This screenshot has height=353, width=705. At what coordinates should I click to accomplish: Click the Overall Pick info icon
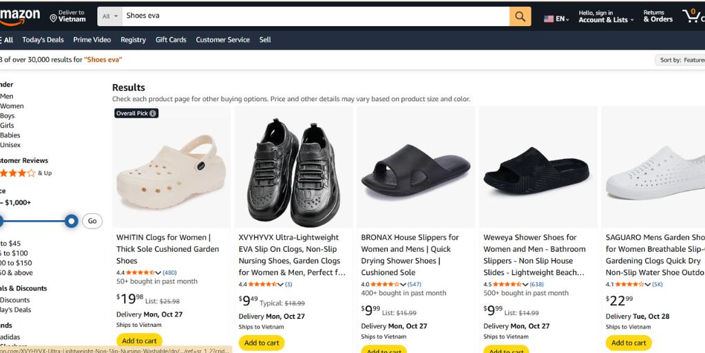pyautogui.click(x=153, y=114)
